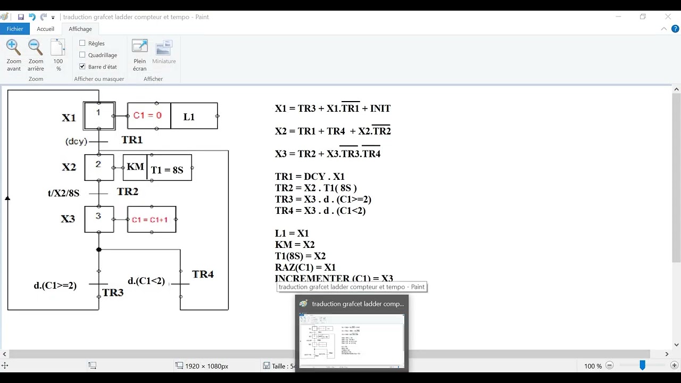681x383 pixels.
Task: Click the 100 % zoom level text
Action: [593, 366]
